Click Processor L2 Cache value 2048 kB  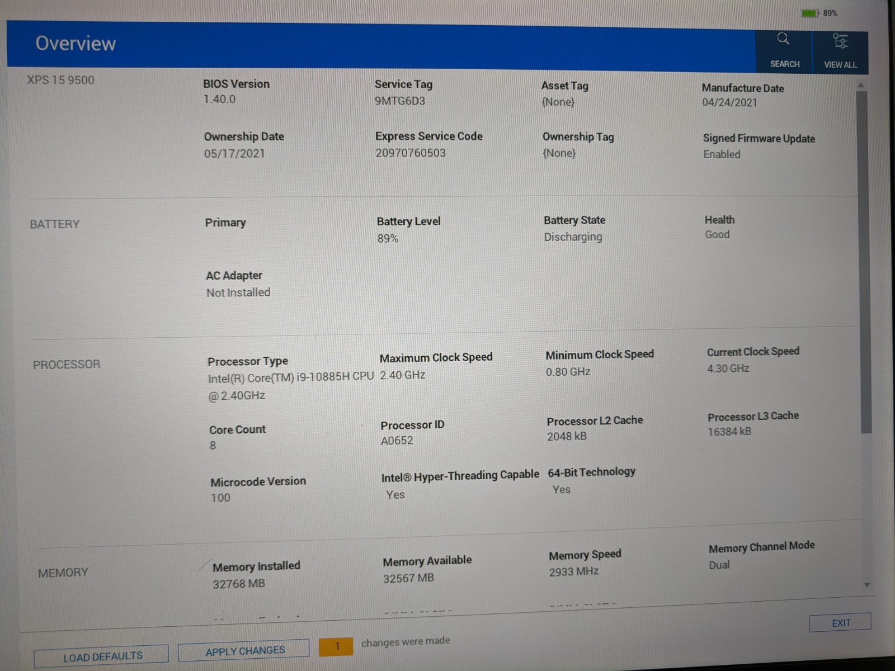pos(567,436)
